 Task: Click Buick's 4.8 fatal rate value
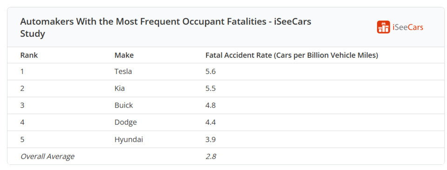pyautogui.click(x=210, y=105)
